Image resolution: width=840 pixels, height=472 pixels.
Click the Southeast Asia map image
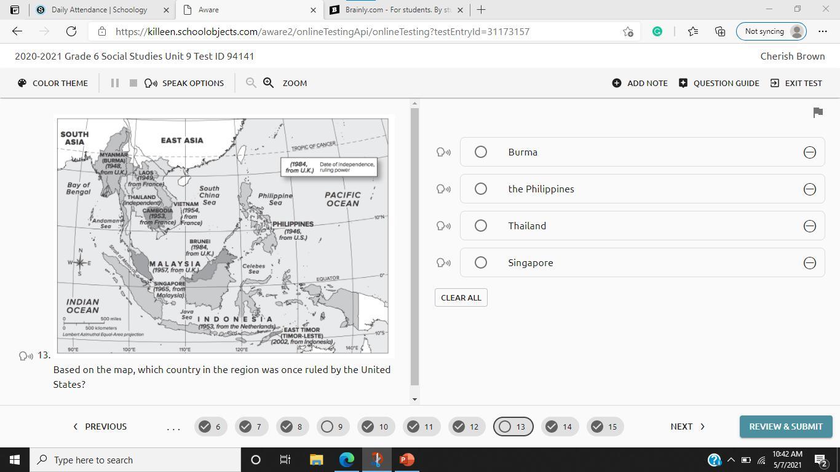[223, 236]
